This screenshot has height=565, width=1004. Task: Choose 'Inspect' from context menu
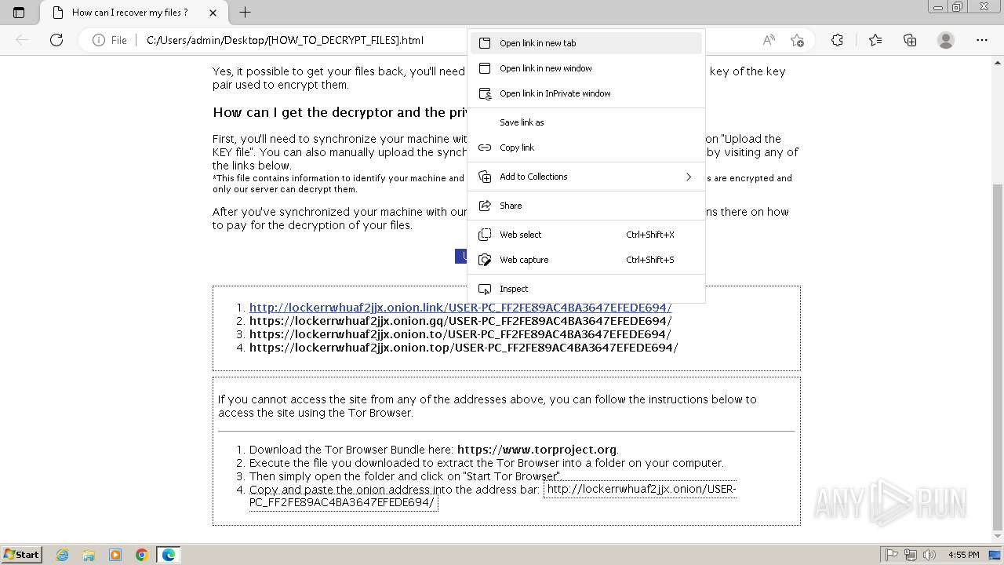[x=586, y=289]
